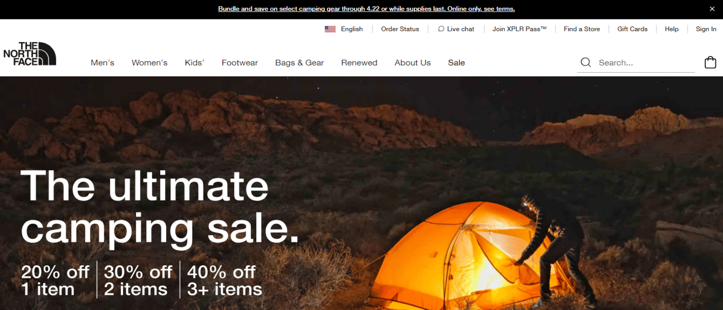Click Join XPLR Pass link
This screenshot has height=310, width=723.
(520, 29)
